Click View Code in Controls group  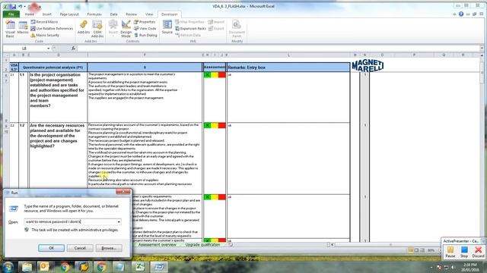click(145, 29)
